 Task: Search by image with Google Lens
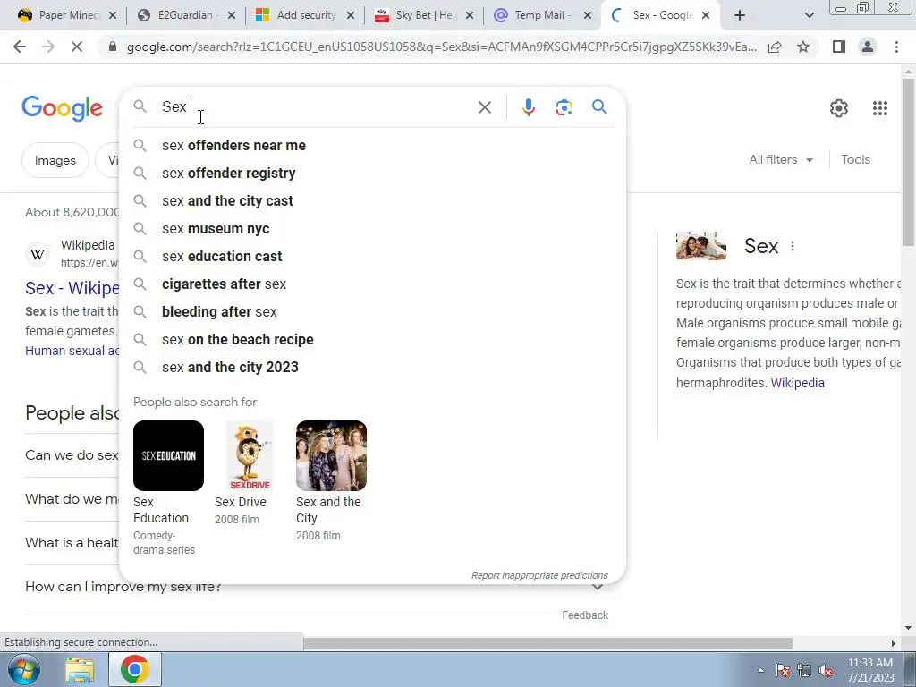point(564,107)
